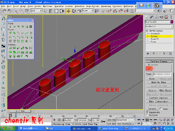Click the X coordinate spinner arrows
The image size is (175, 131).
74,120
